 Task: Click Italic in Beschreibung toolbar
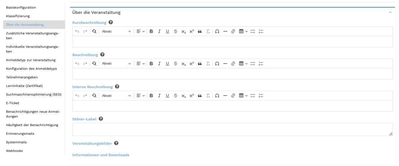coord(159,64)
